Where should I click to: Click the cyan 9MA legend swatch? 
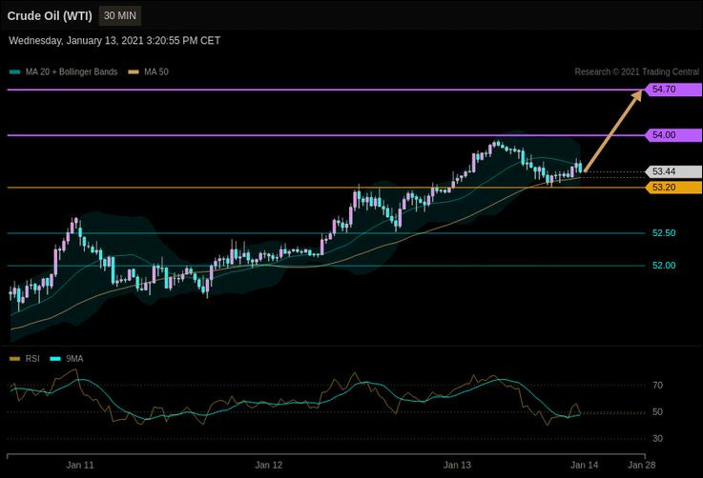[54, 358]
